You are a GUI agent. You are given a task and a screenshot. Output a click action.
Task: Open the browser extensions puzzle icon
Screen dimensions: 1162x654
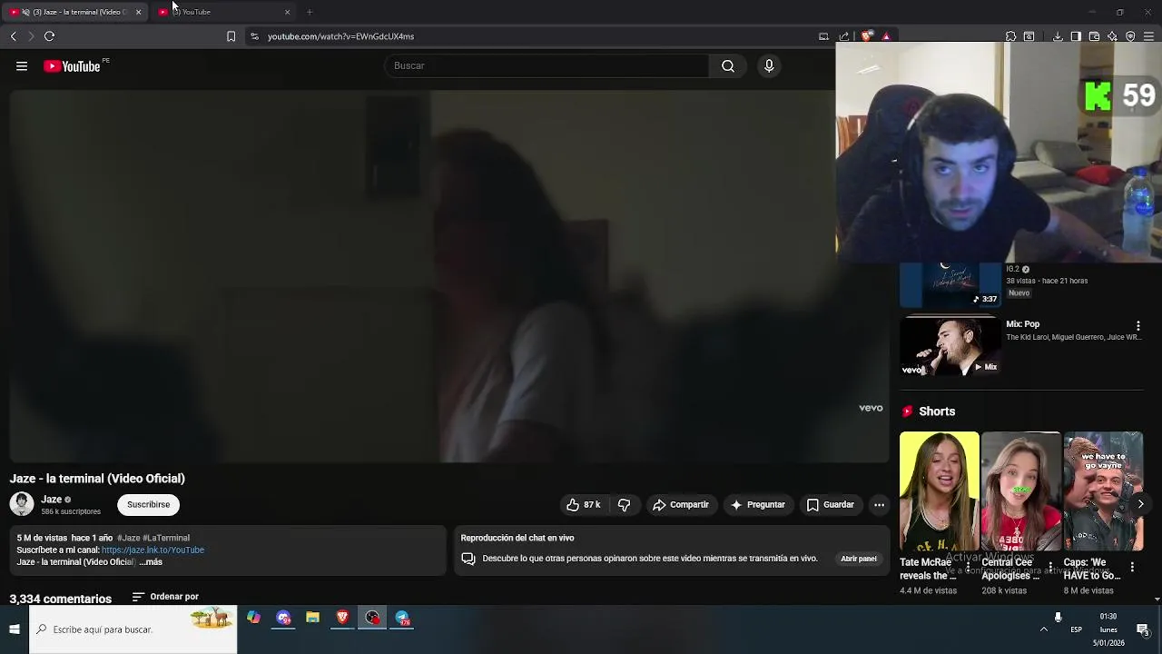(1010, 36)
